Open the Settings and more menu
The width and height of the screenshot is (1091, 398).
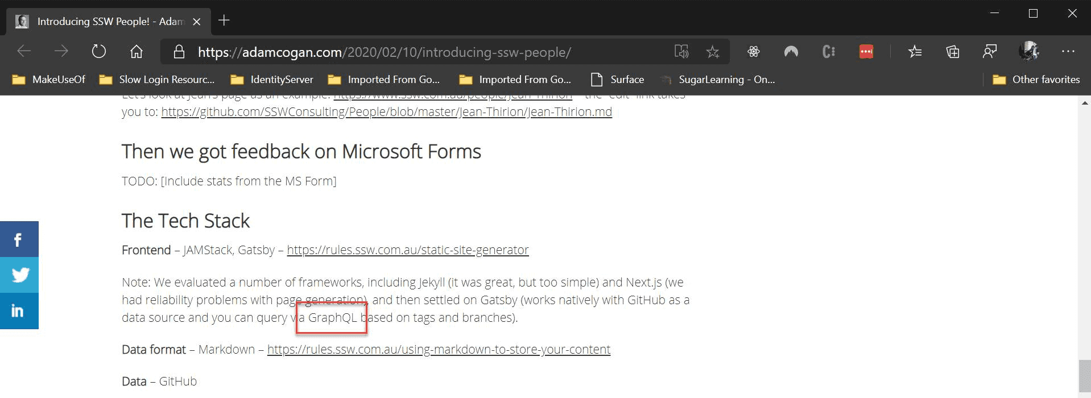[x=1068, y=52]
